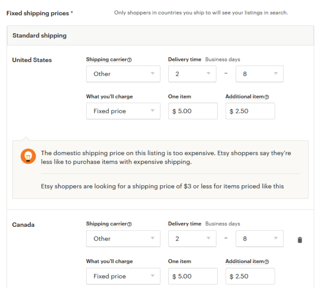Screen dimensions: 320x288
Task: Click help icon next to Canada Additional item
Action: [x=267, y=262]
